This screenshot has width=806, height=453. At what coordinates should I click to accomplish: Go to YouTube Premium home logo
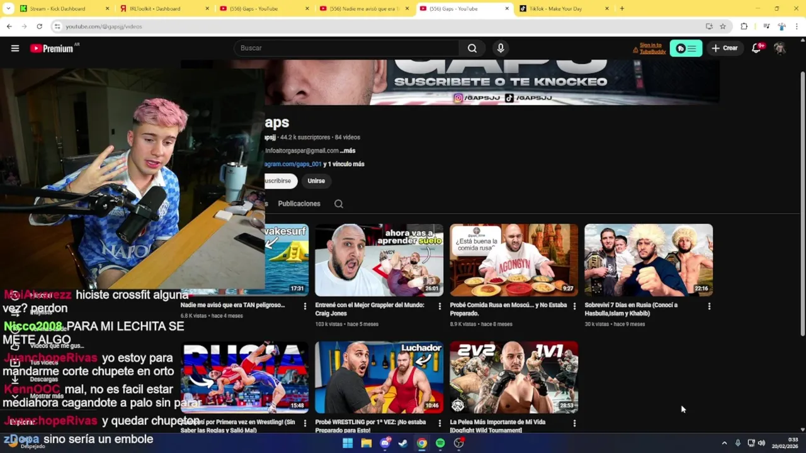tap(52, 48)
